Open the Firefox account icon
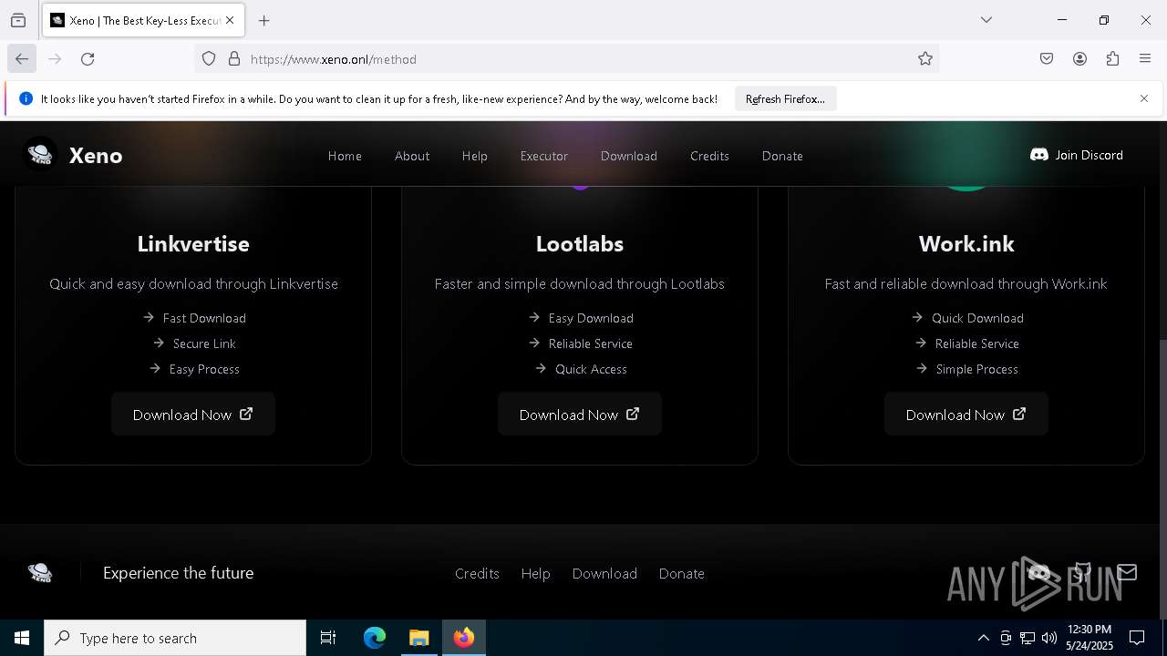Image resolution: width=1167 pixels, height=656 pixels. pos(1079,59)
